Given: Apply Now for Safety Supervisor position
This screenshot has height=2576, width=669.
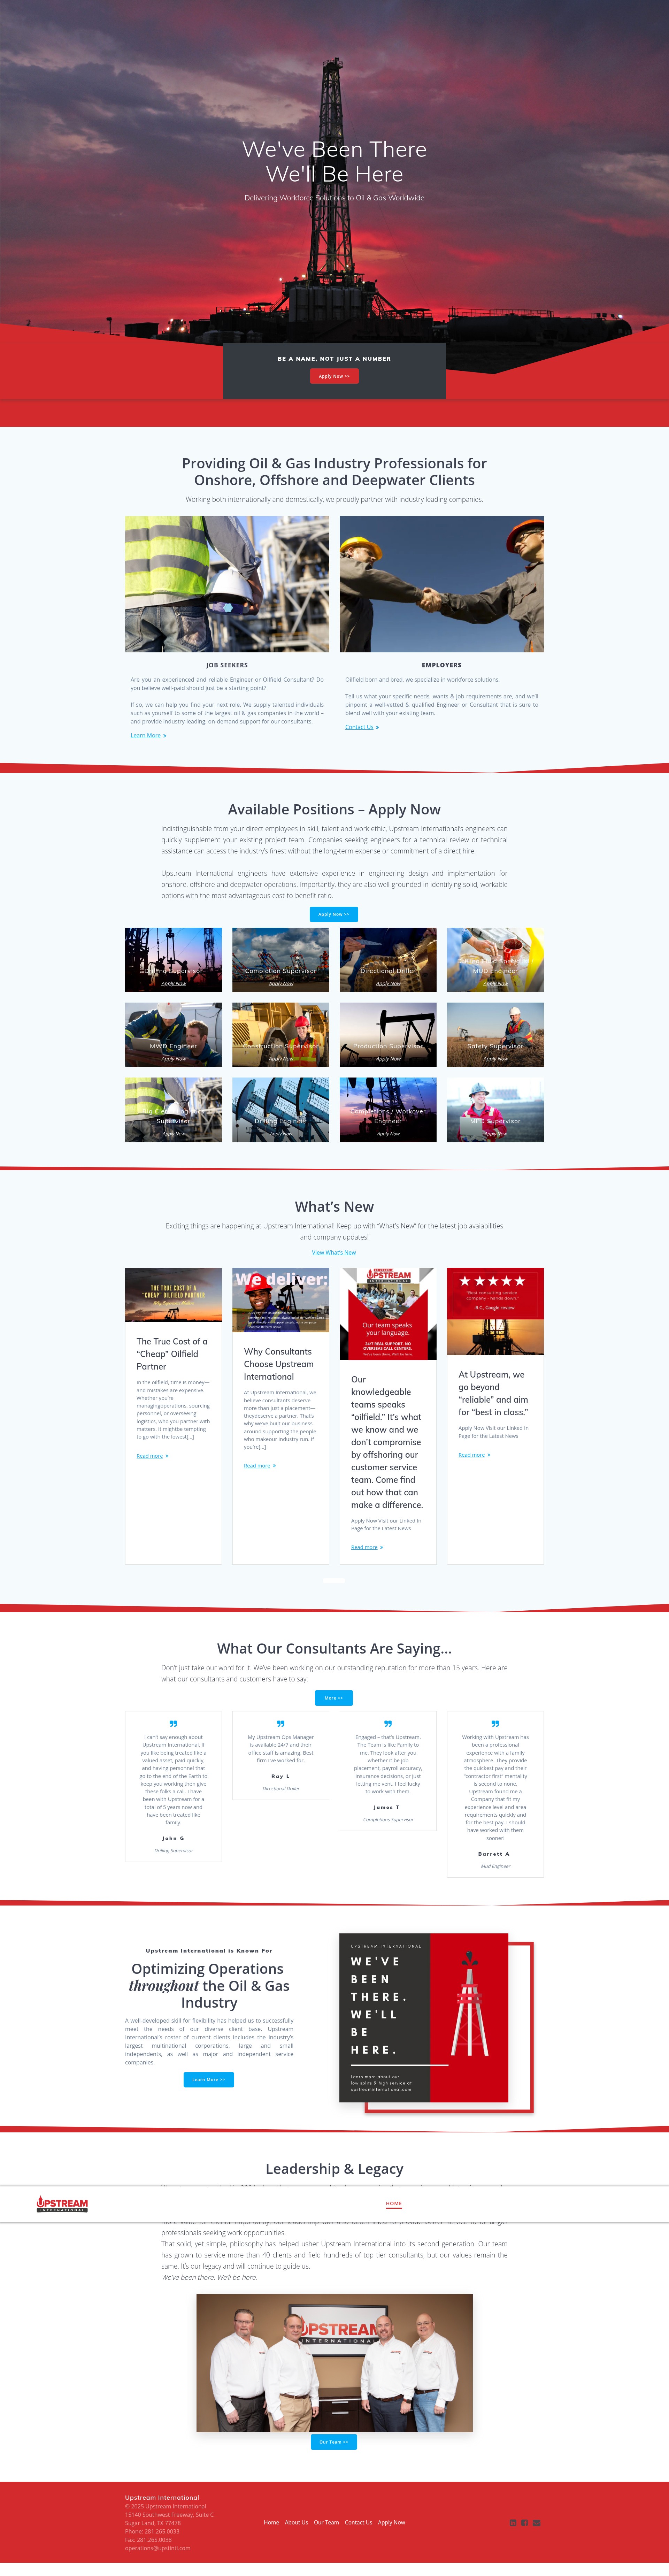Looking at the screenshot, I should [495, 1058].
